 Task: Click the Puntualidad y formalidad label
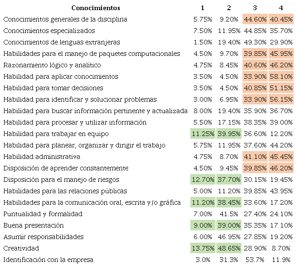coord(43,214)
